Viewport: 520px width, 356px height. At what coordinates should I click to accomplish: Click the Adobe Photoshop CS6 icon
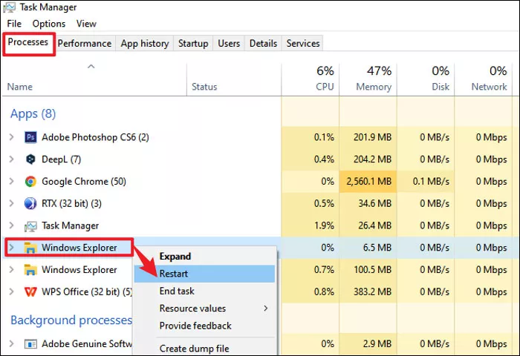coord(30,137)
